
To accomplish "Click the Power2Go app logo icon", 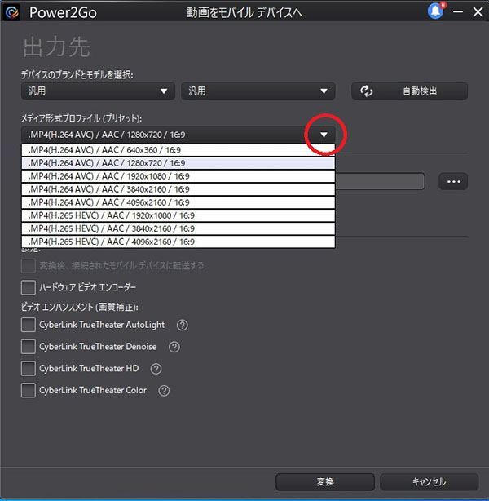I will click(x=12, y=12).
